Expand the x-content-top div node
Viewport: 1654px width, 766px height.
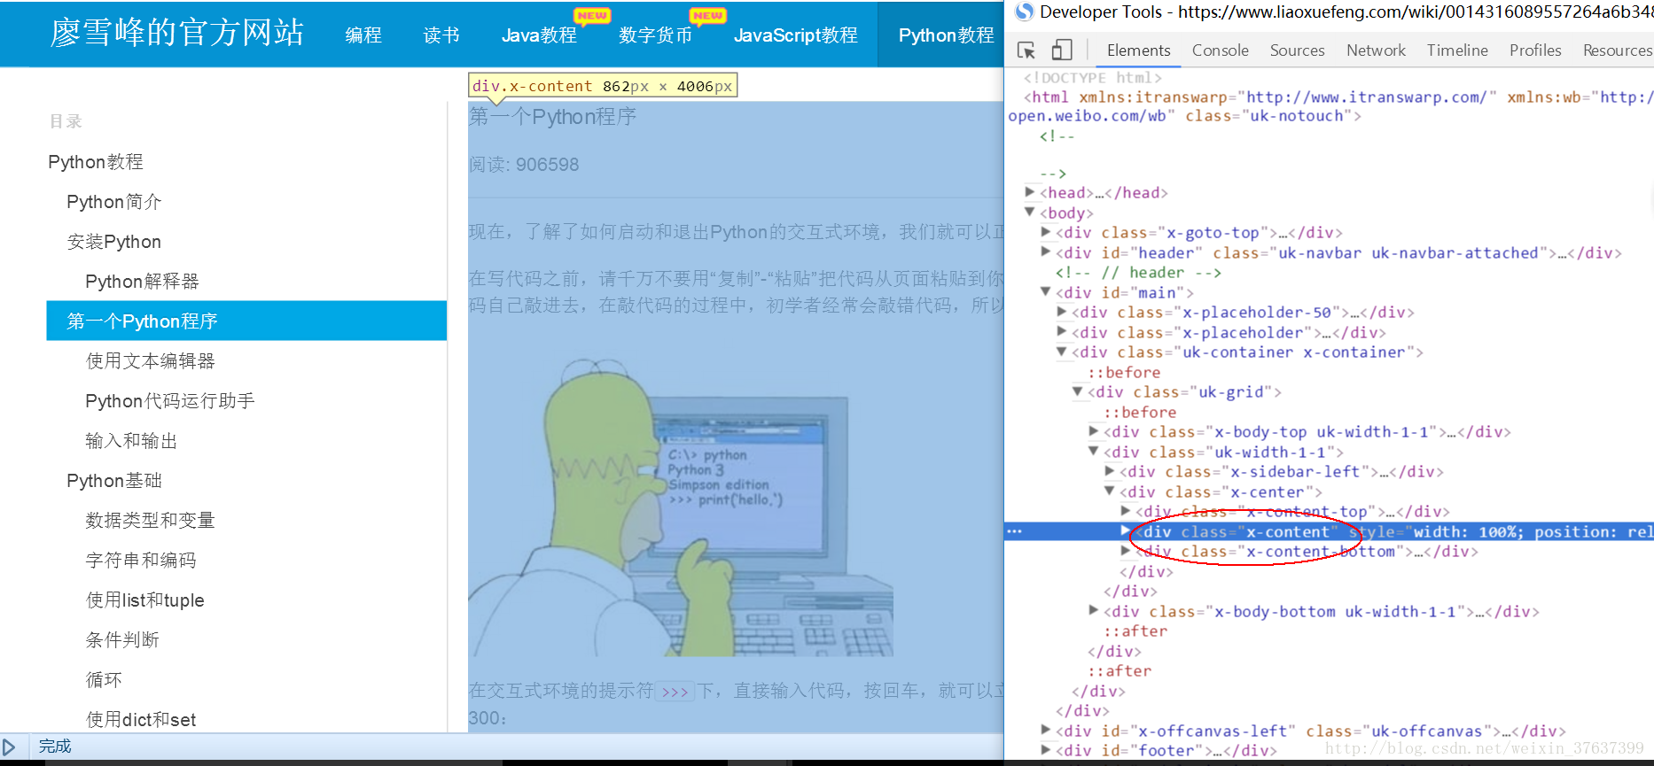pyautogui.click(x=1126, y=511)
